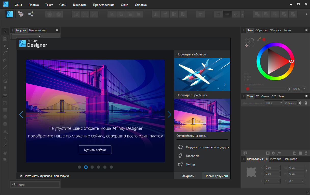This screenshot has width=310, height=195.
Task: Switch to the Pixel persona
Action: (21, 14)
